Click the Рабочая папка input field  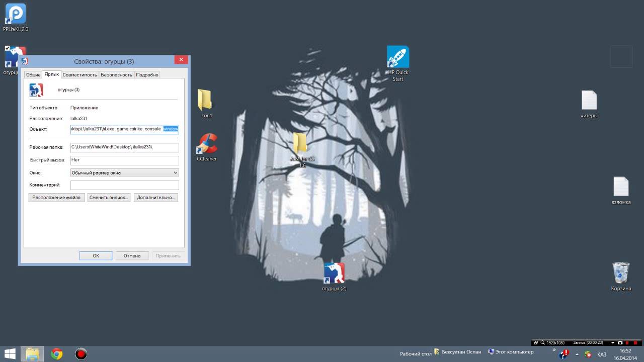(x=125, y=147)
